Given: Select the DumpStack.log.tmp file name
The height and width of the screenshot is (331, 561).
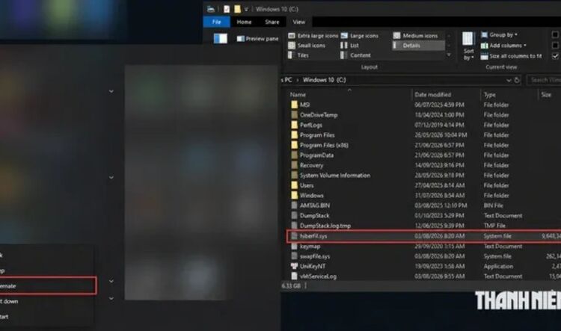Looking at the screenshot, I should 325,226.
